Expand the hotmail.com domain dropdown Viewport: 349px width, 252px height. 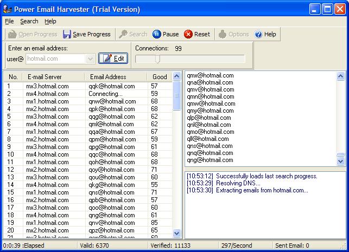[90, 59]
